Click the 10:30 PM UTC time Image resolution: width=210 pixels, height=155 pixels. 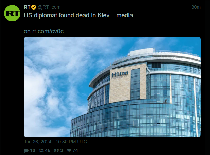coord(71,142)
